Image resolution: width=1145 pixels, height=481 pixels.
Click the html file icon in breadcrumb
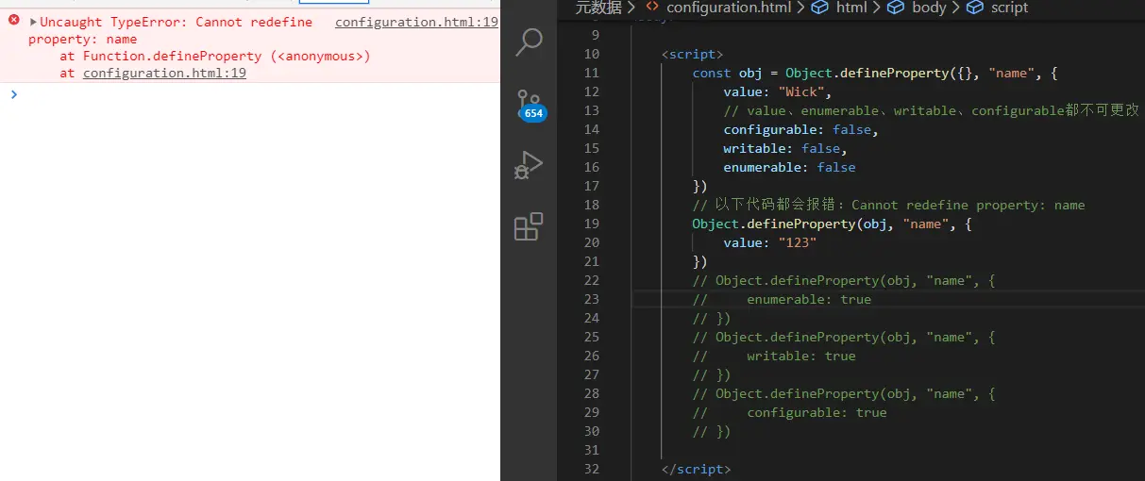tap(652, 8)
